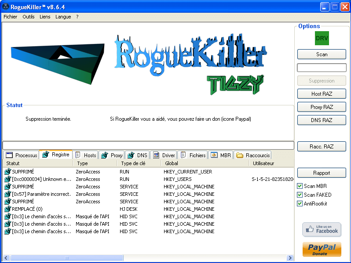The image size is (351, 263).
Task: Click the Processus tab window icon
Action: (x=9, y=155)
